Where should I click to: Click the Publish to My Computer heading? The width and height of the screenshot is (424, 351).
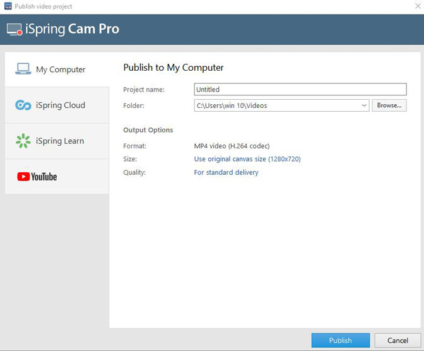pyautogui.click(x=174, y=68)
